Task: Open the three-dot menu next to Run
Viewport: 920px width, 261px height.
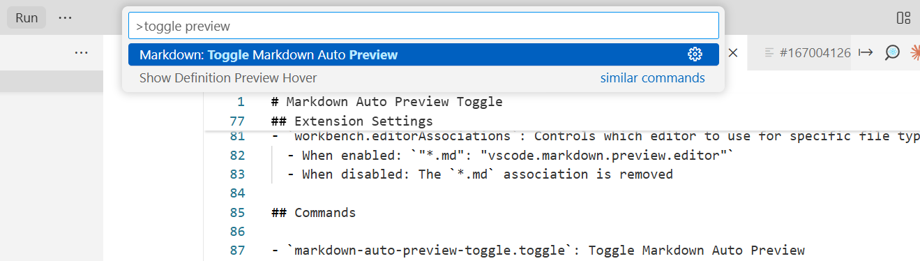Action: (65, 17)
